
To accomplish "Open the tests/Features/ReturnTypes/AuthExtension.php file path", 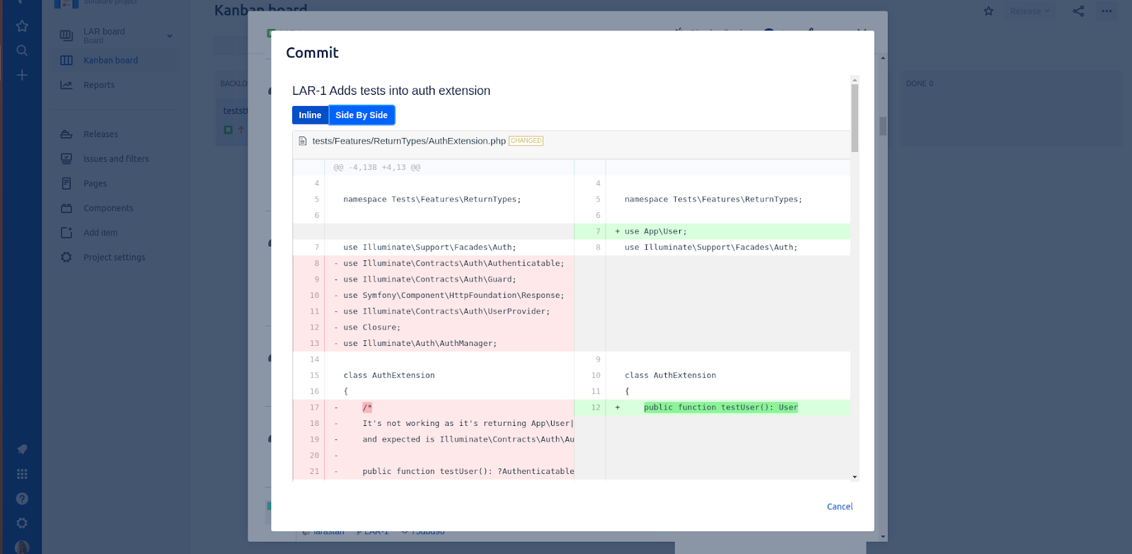I will [x=409, y=141].
